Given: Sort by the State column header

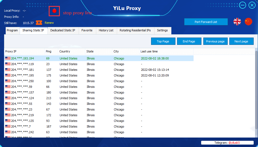Looking at the screenshot, I should (99, 51).
